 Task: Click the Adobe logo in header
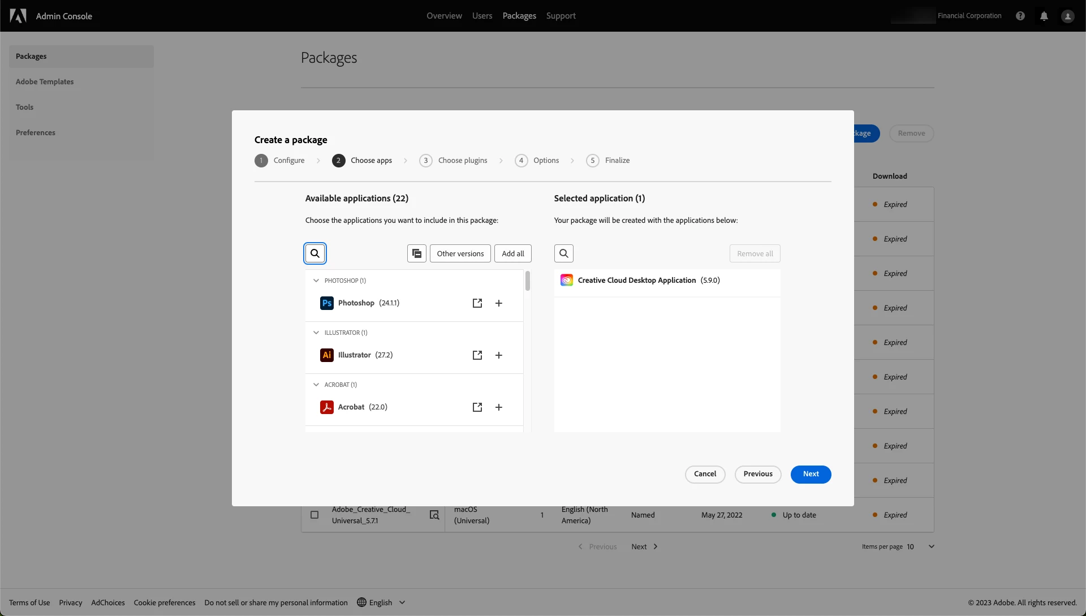(18, 16)
